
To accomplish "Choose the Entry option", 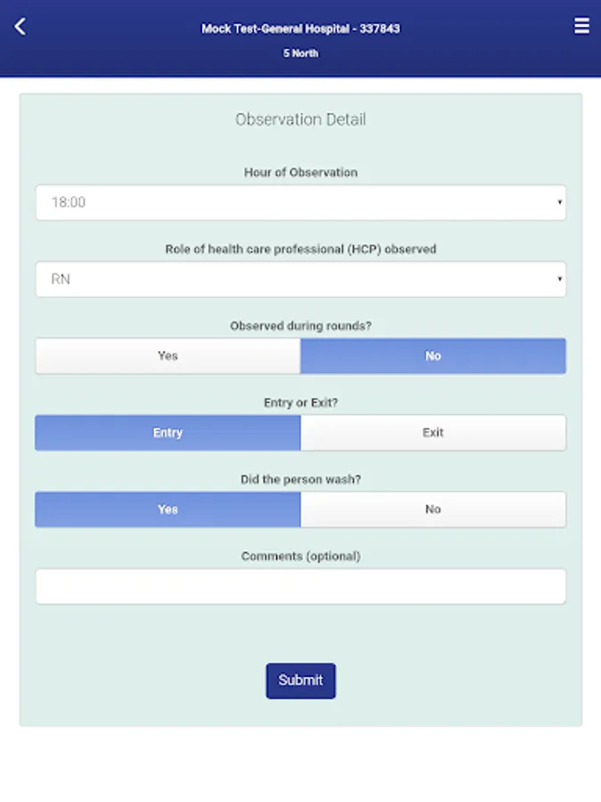I will pos(167,432).
